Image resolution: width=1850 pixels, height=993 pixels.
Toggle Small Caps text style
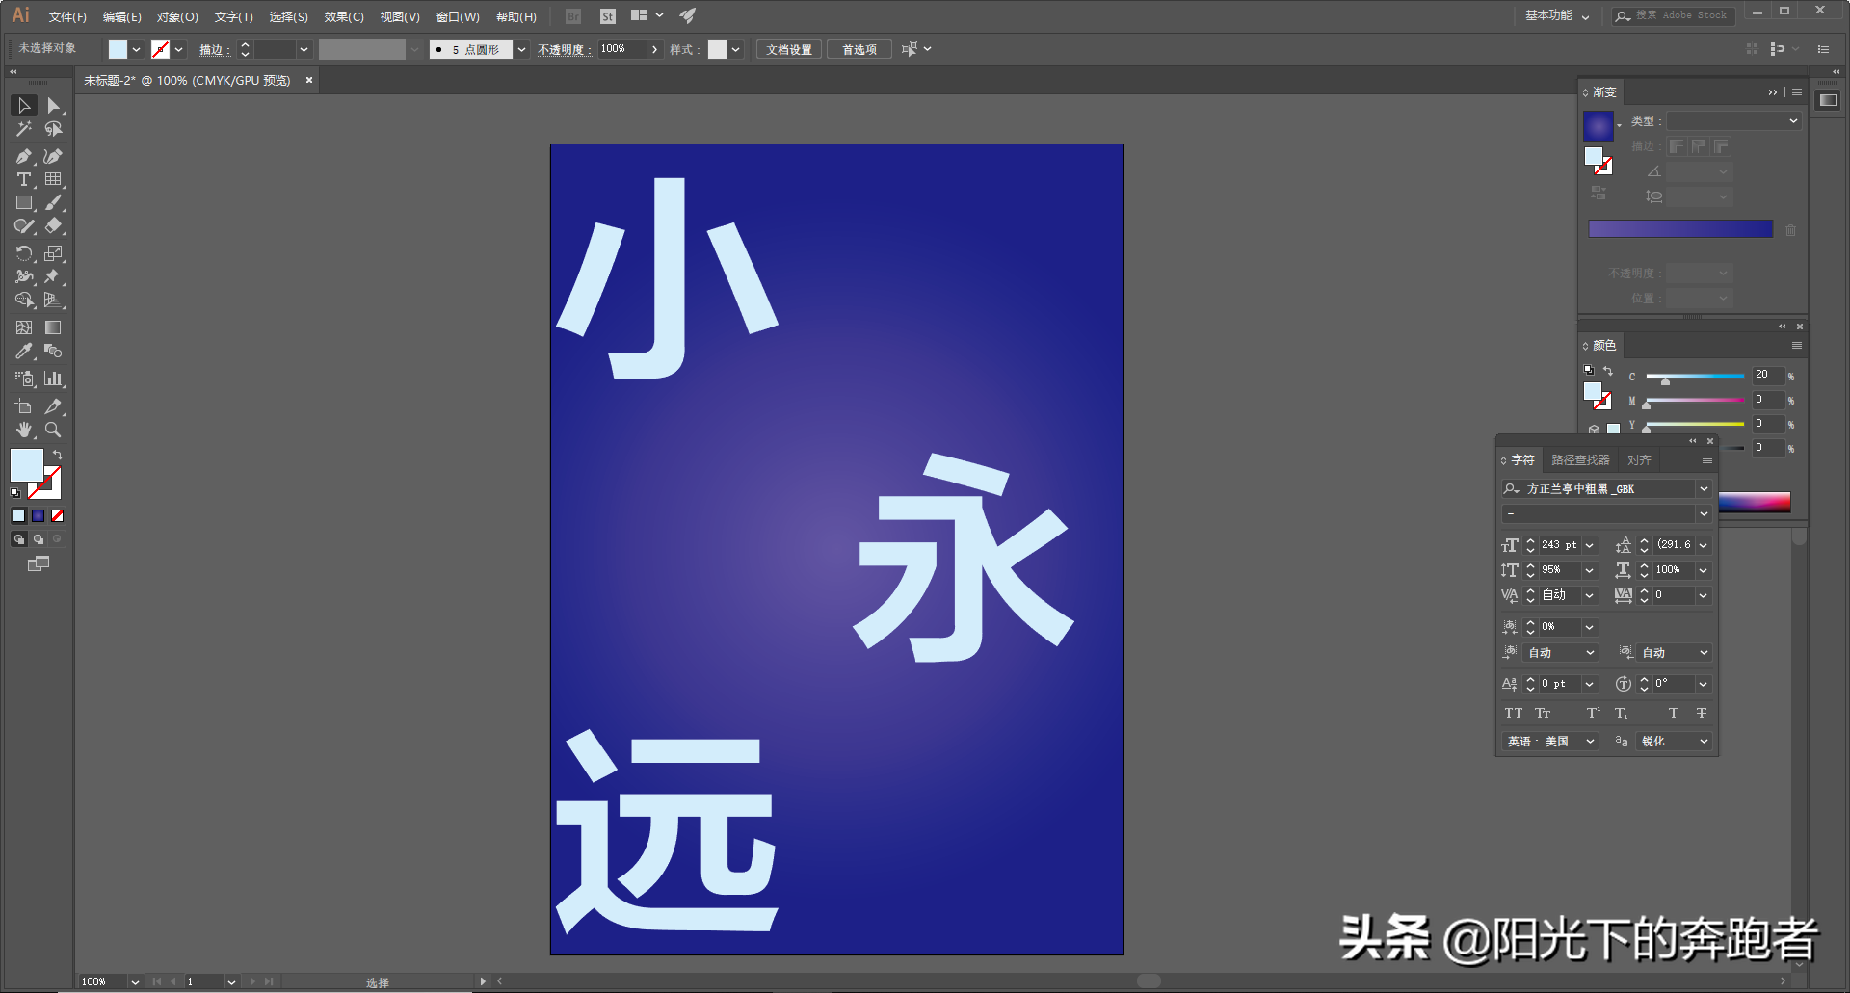pos(1543,714)
